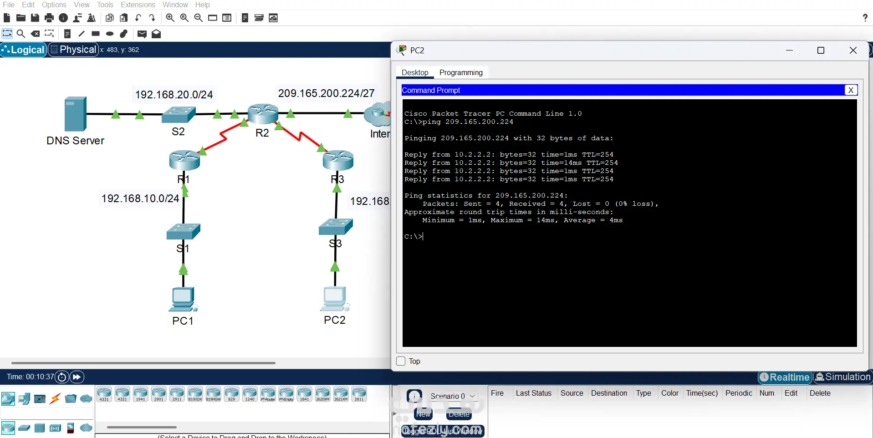Image resolution: width=873 pixels, height=438 pixels.
Task: Click the workspace horizontal scrollbar
Action: (x=143, y=363)
